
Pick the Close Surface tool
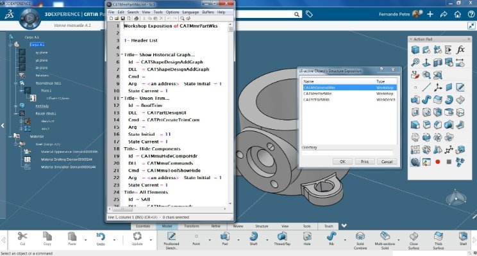click(414, 236)
